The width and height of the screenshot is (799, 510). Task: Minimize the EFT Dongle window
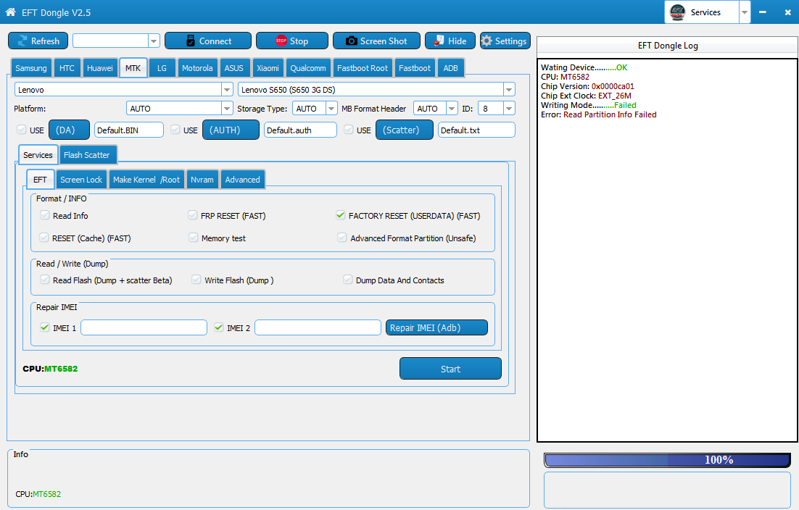[x=762, y=12]
